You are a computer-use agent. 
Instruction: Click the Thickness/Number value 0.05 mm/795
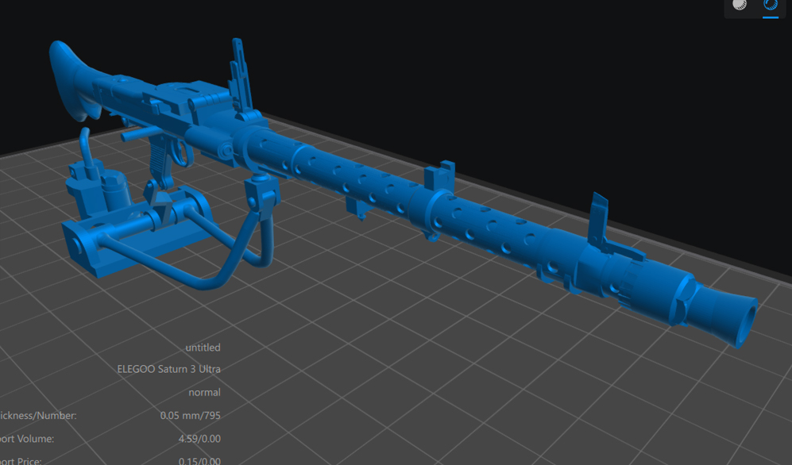point(191,415)
